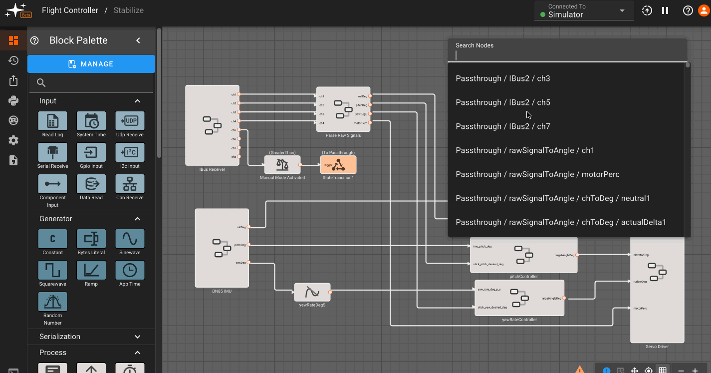Click the zoom in plus button
Image resolution: width=711 pixels, height=373 pixels.
tap(695, 370)
